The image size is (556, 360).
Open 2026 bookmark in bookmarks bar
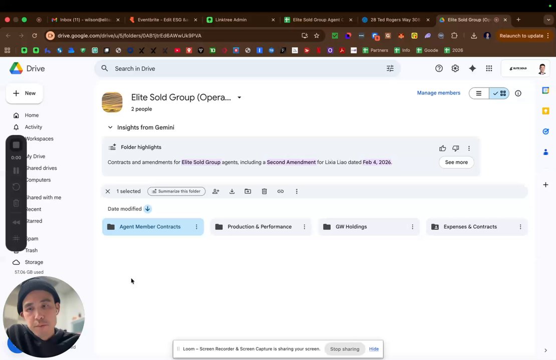[453, 50]
